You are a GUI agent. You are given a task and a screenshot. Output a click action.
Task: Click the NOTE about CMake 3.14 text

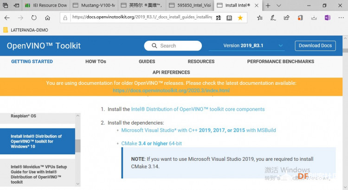(222, 163)
